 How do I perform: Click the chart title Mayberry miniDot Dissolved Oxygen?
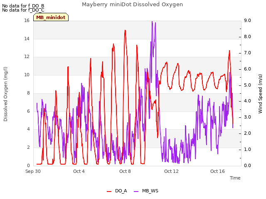click(132, 5)
